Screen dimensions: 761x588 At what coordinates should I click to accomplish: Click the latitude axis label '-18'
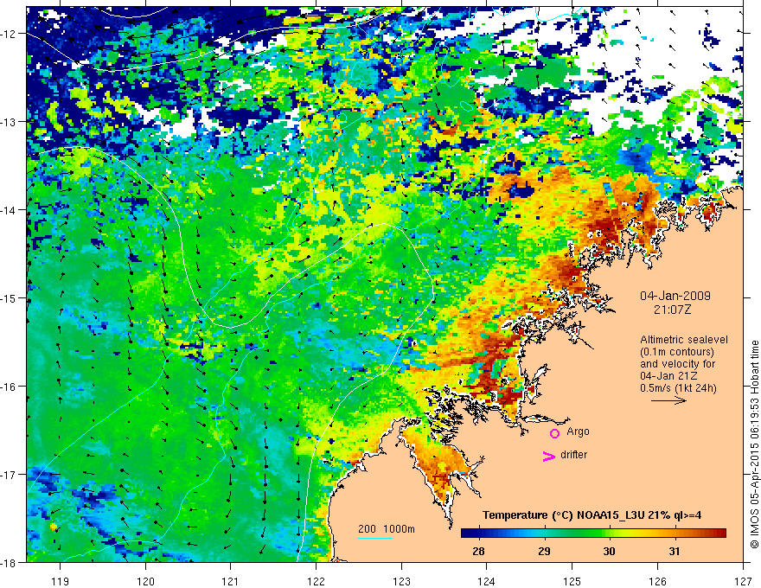coord(10,563)
